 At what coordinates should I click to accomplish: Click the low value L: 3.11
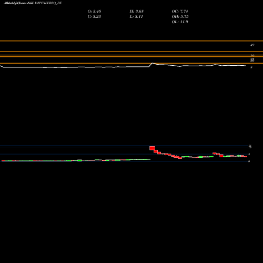pos(136,17)
